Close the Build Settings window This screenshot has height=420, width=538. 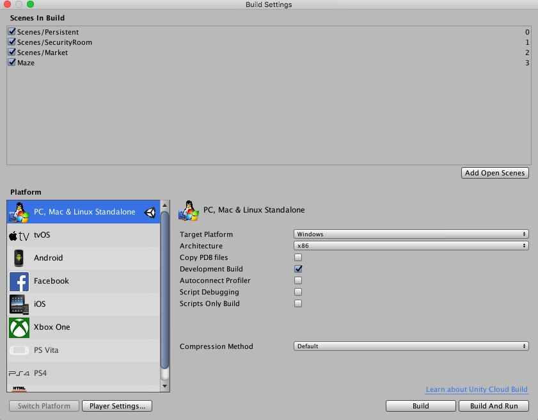[x=7, y=4]
